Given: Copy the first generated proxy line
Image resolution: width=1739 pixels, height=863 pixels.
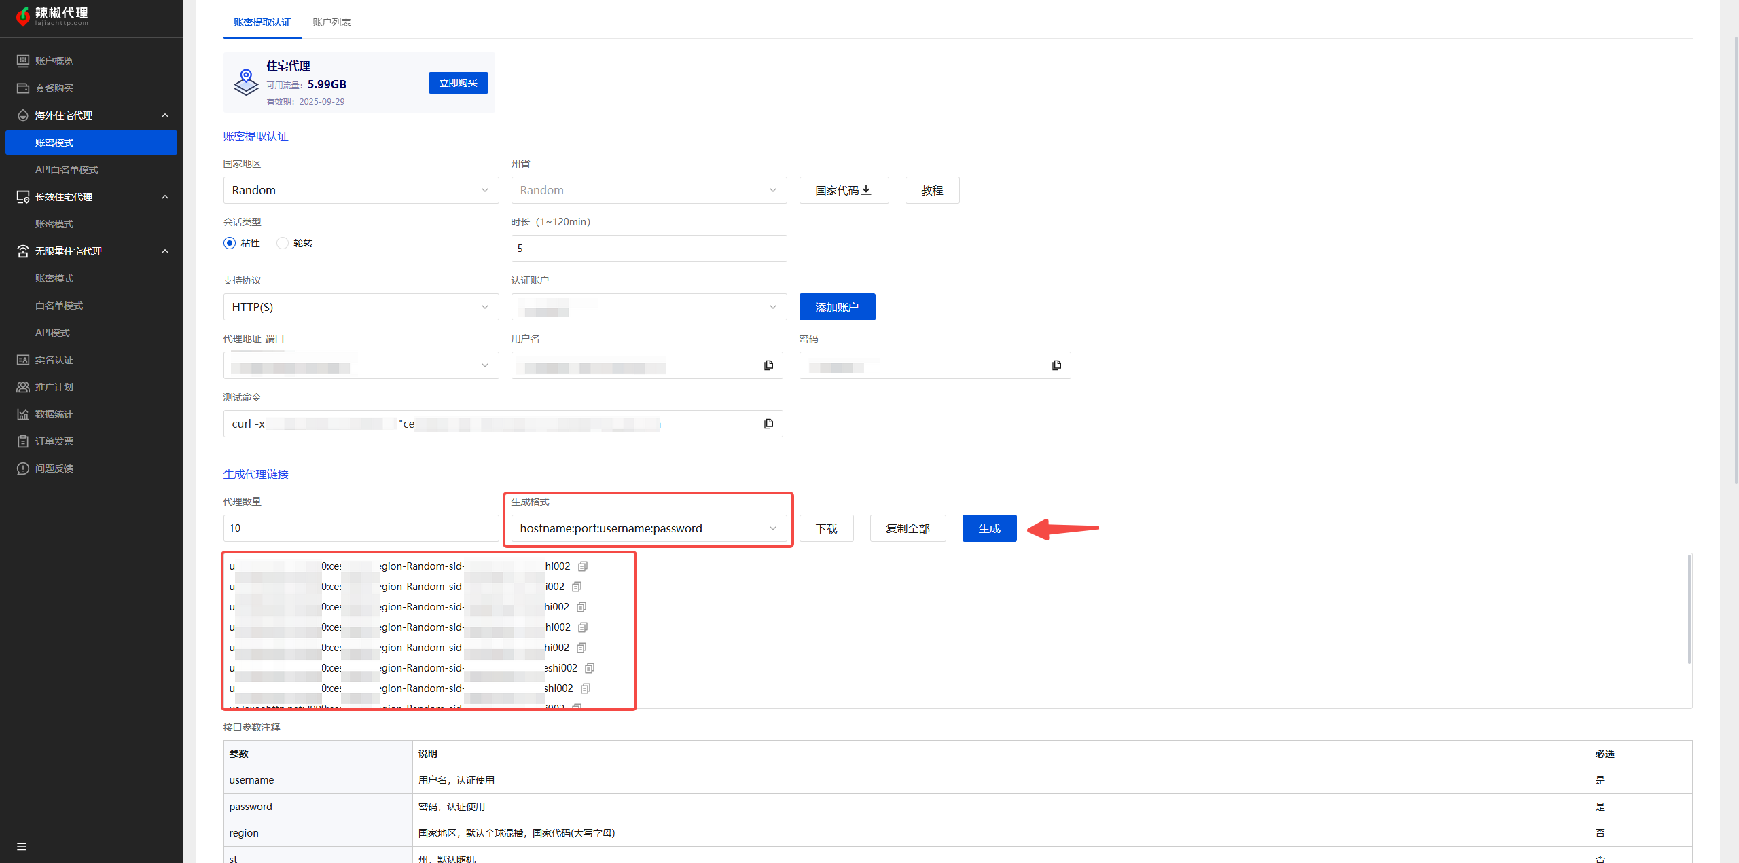Looking at the screenshot, I should click(583, 566).
